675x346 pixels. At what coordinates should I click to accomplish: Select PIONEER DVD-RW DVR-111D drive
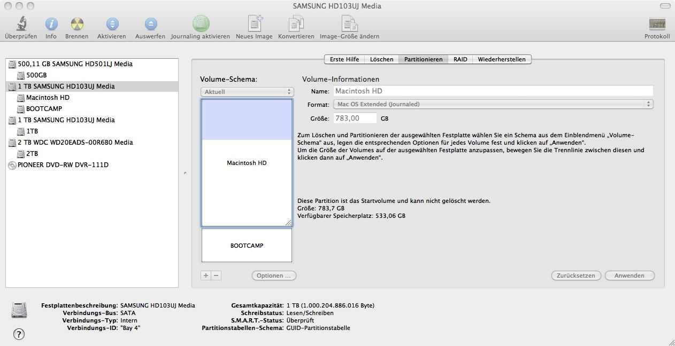pos(92,165)
